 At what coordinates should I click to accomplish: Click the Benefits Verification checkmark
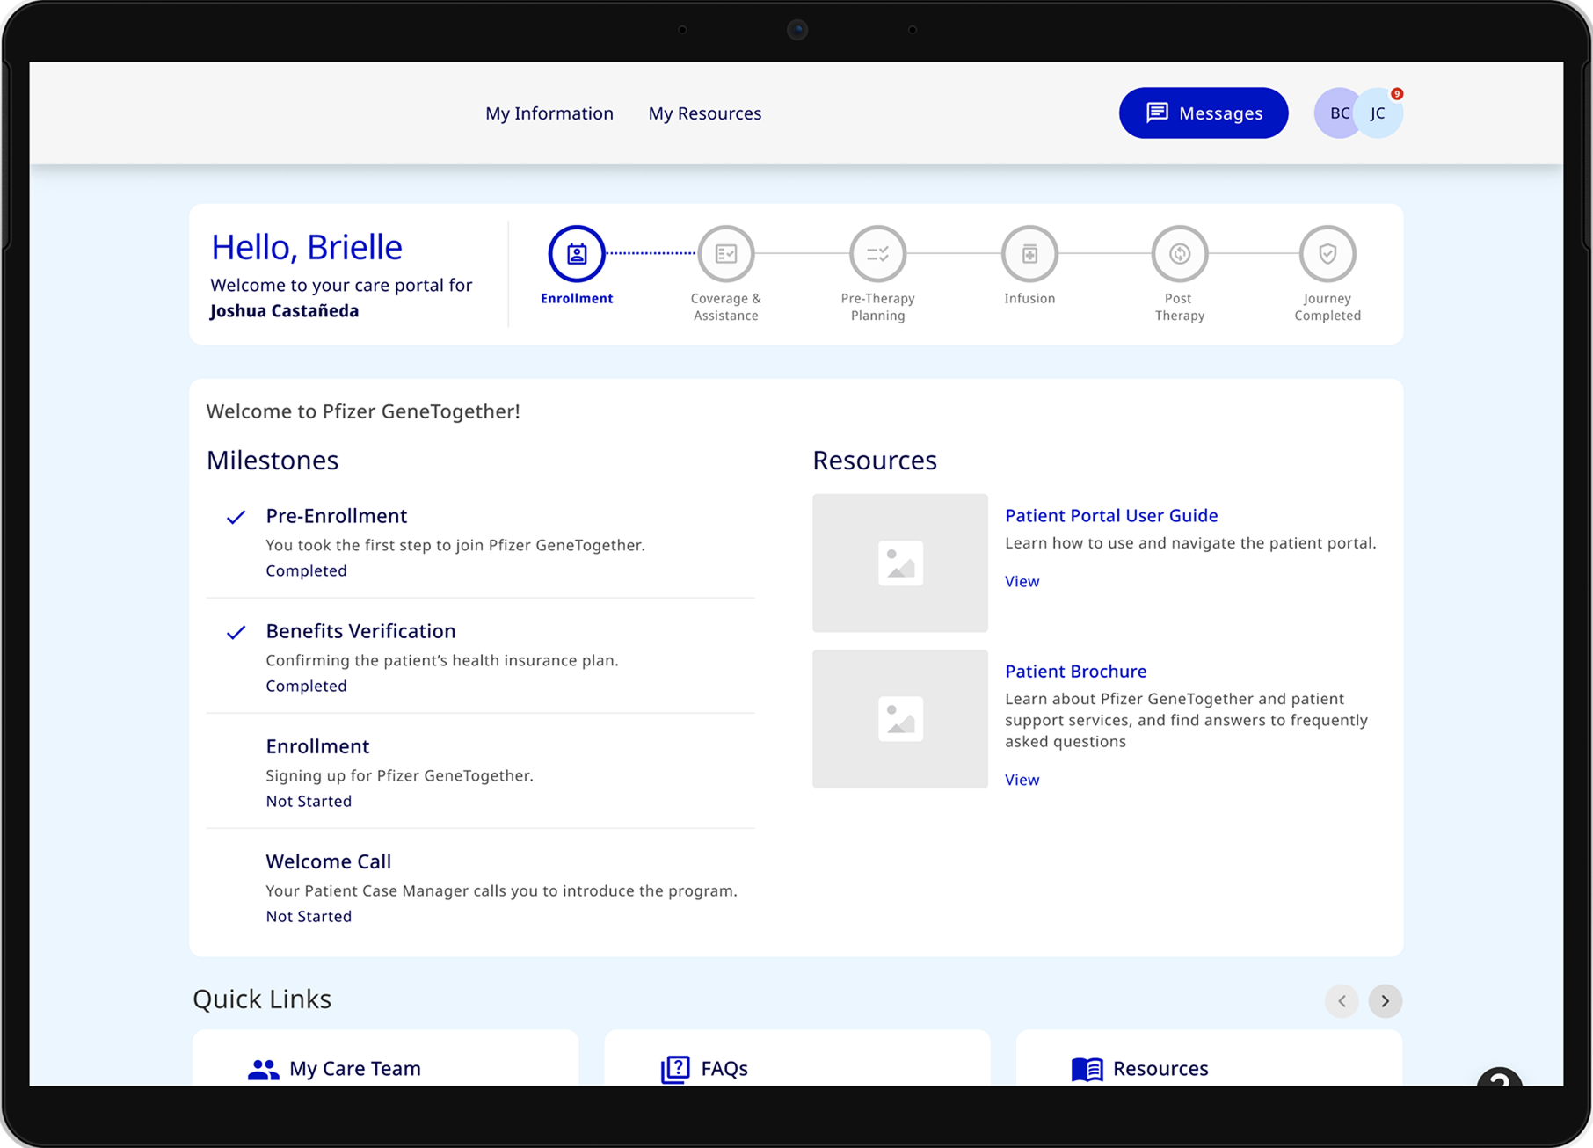click(x=236, y=632)
